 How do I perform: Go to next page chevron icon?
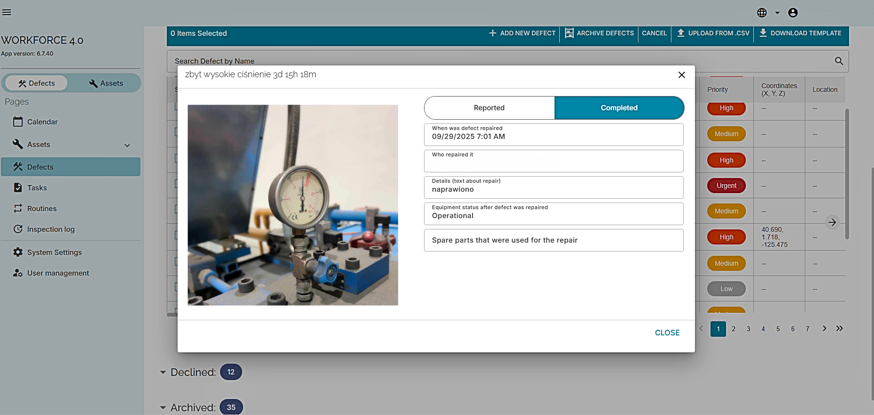[824, 329]
